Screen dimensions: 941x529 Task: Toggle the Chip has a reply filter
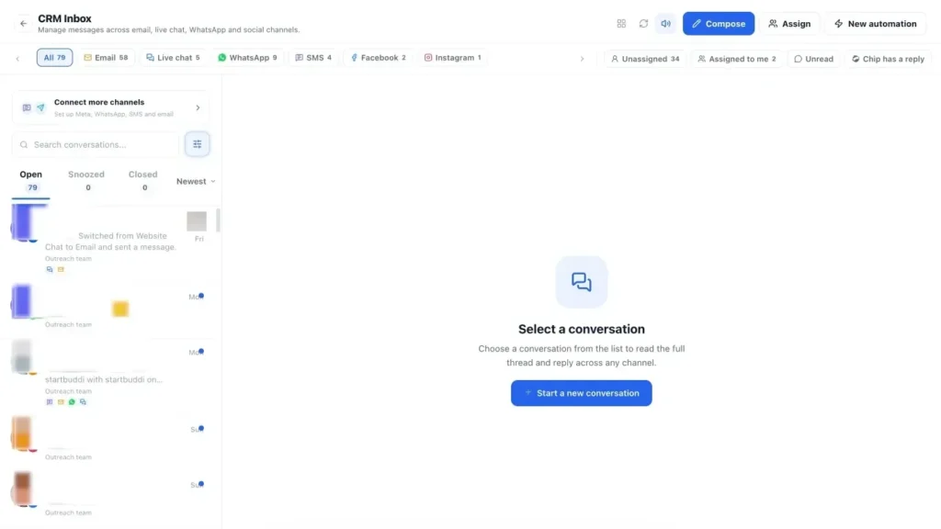click(889, 59)
